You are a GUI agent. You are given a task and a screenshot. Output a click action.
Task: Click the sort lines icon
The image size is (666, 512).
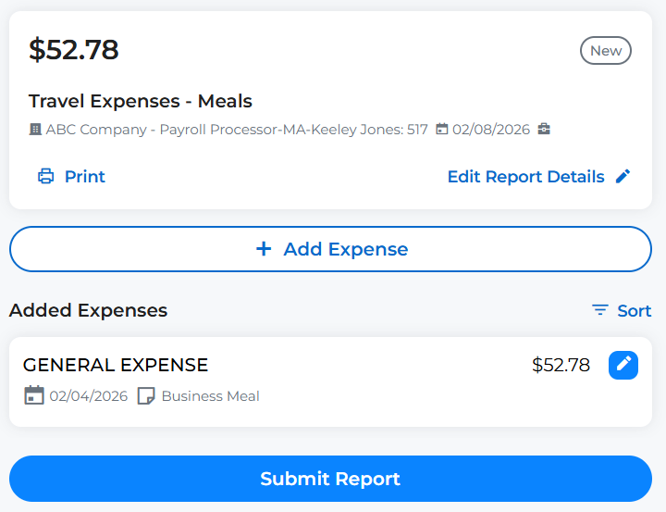coord(600,310)
